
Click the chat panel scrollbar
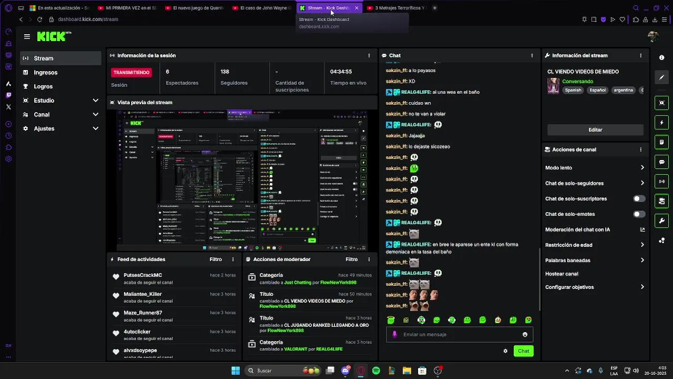[539, 279]
